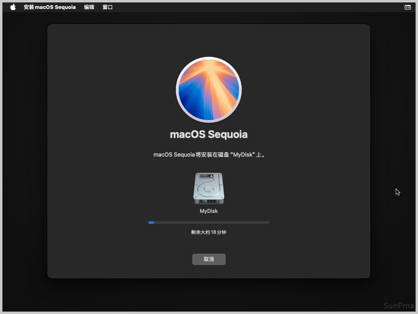418x314 pixels.
Task: Open the Apple menu
Action: 13,7
